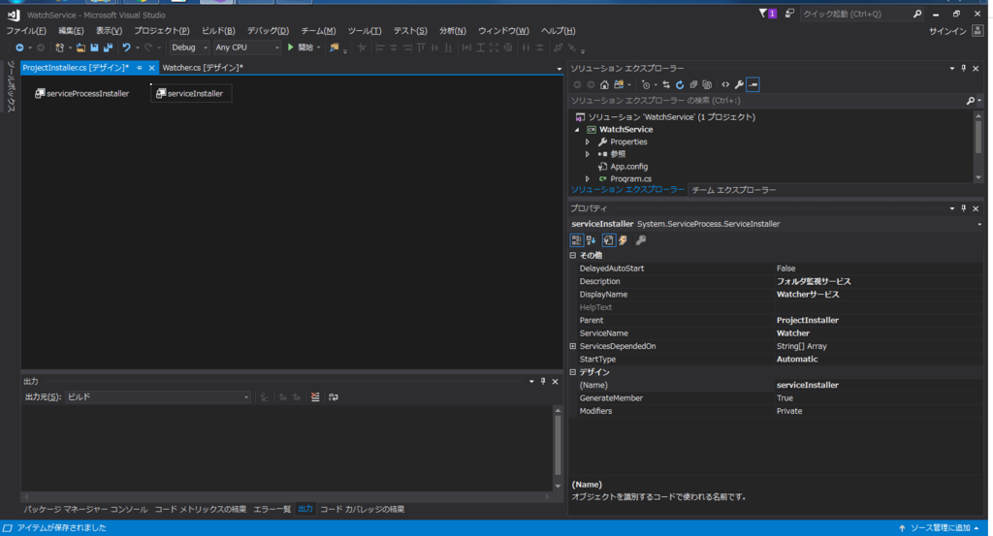Open the ツール(T) menu
The image size is (993, 536).
point(365,31)
